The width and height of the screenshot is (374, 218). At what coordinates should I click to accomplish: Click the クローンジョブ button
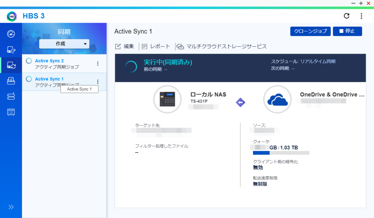coord(310,31)
